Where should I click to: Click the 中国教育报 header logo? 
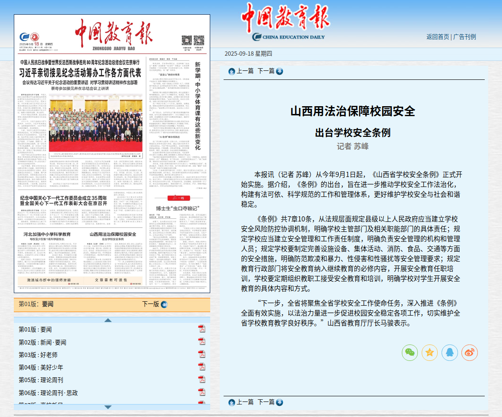click(x=285, y=22)
